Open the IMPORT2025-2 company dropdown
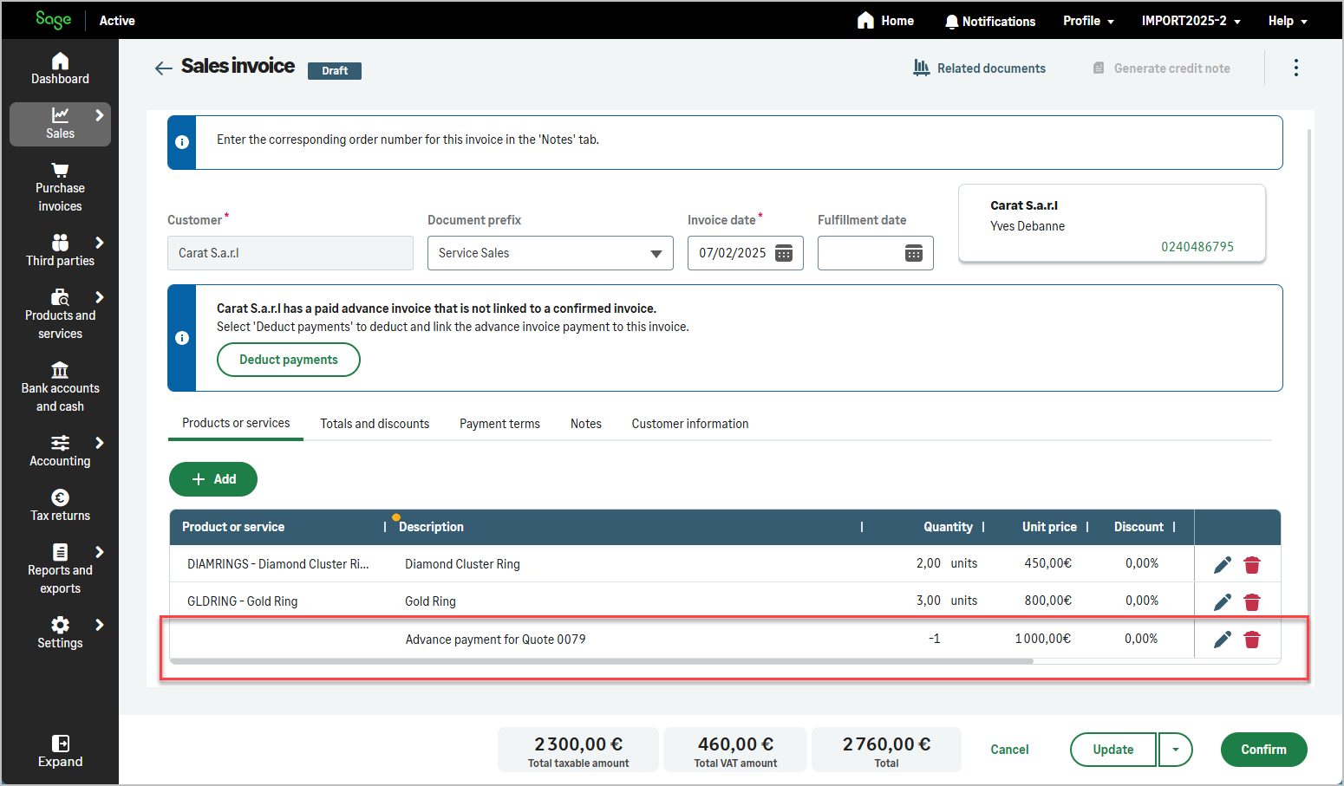This screenshot has width=1344, height=786. (x=1191, y=21)
